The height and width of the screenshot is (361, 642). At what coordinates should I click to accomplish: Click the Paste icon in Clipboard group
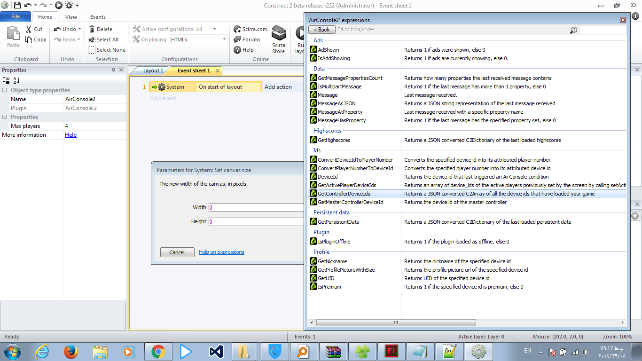tap(13, 35)
